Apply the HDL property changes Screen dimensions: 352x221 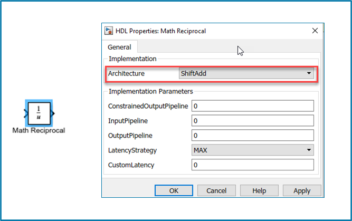[x=302, y=190]
